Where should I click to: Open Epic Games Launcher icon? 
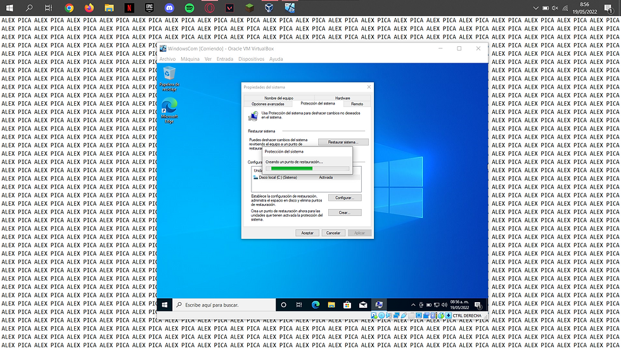(x=150, y=8)
